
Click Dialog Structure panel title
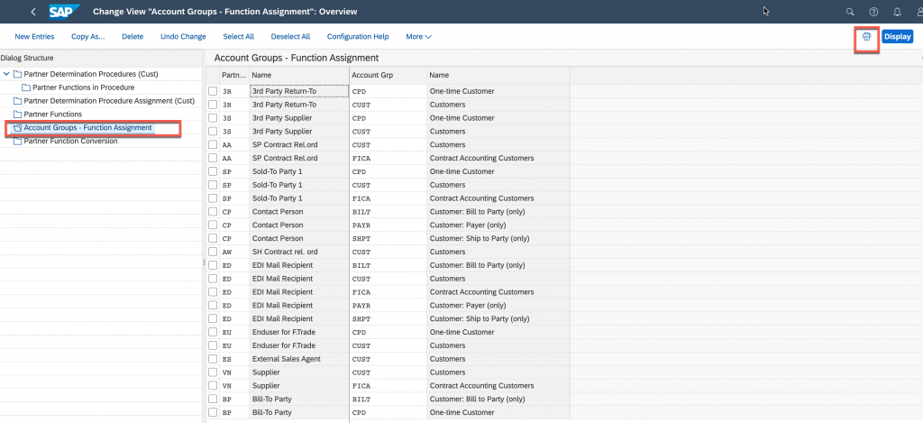[x=27, y=58]
